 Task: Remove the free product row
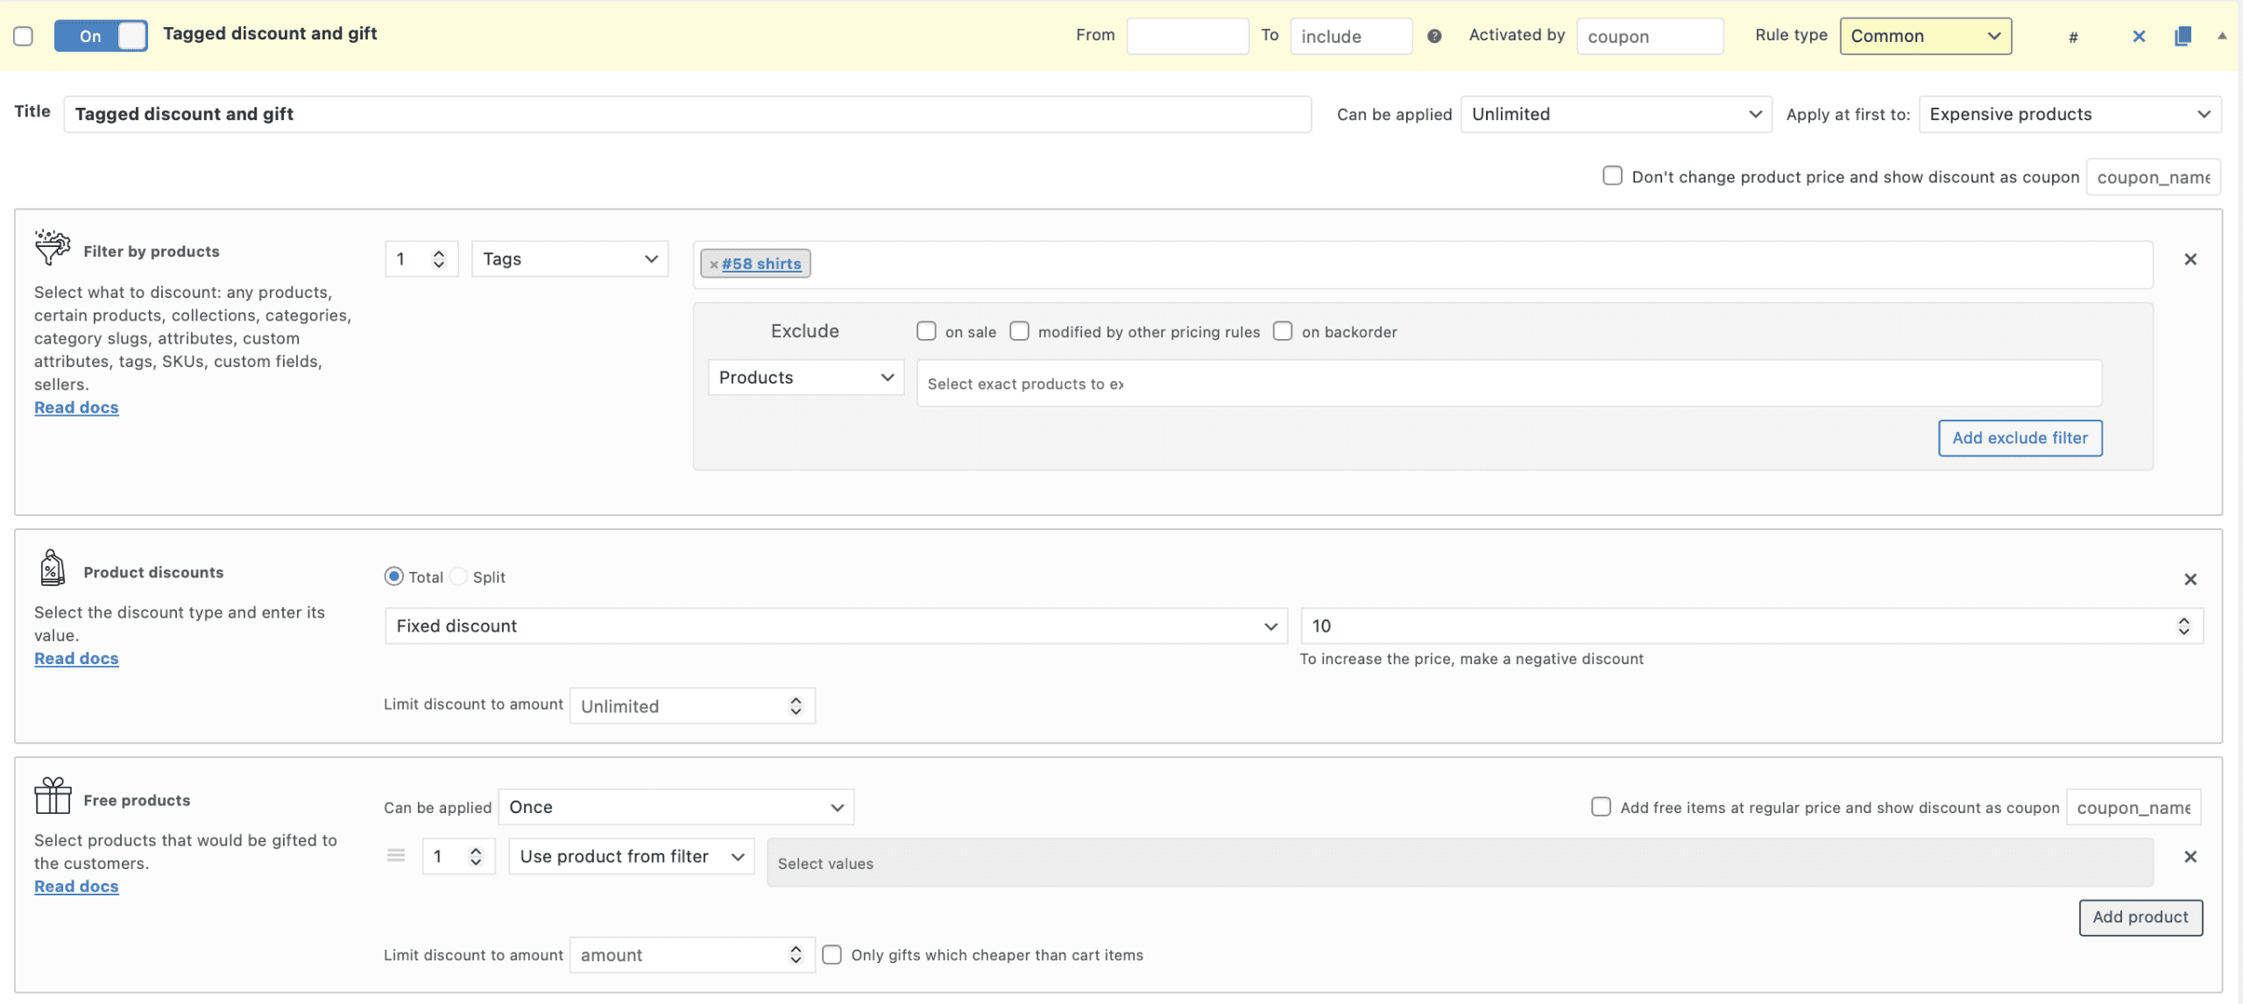point(2190,857)
